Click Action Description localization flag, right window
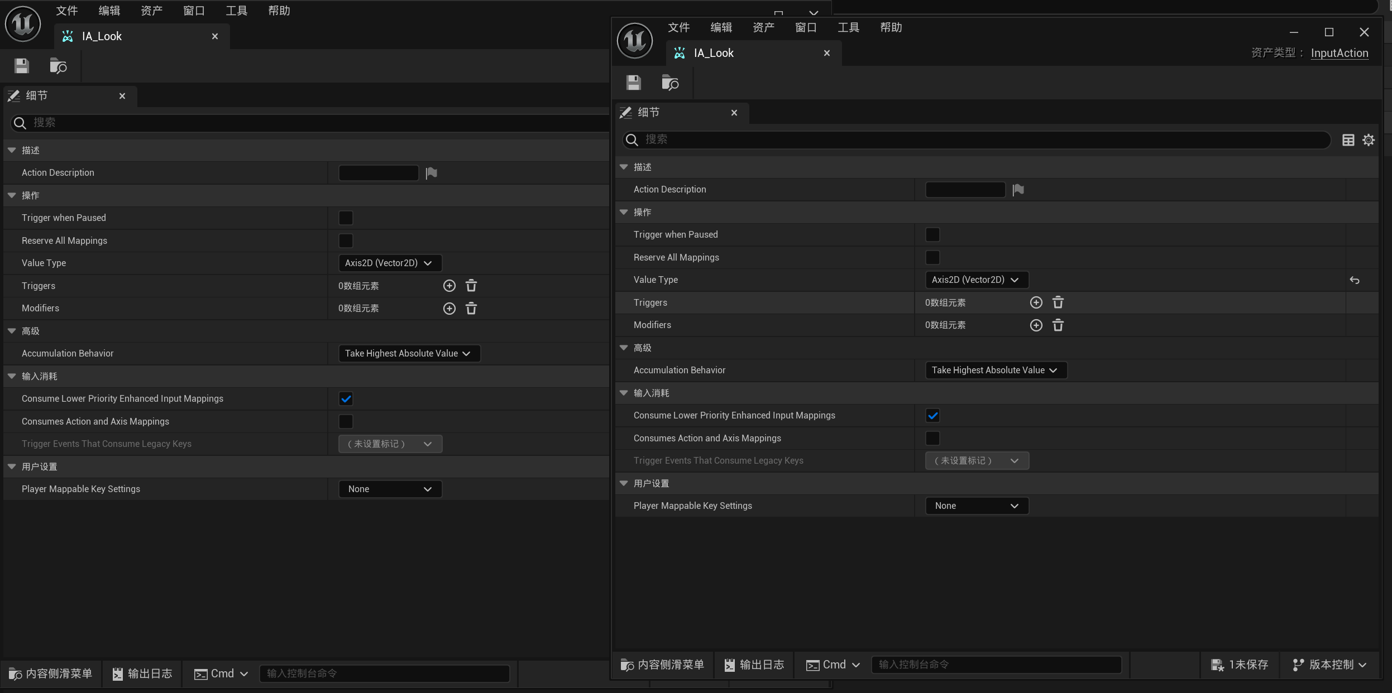1392x693 pixels. coord(1018,190)
